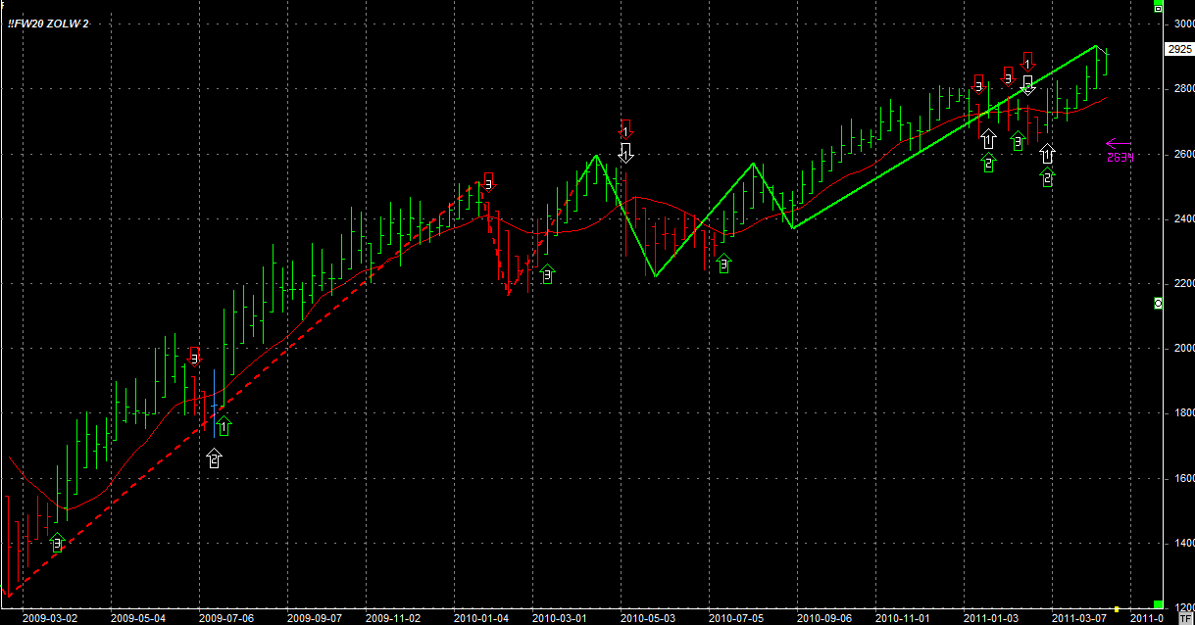Select the yellow marker on the time axis
The image size is (1195, 625).
(x=1117, y=608)
